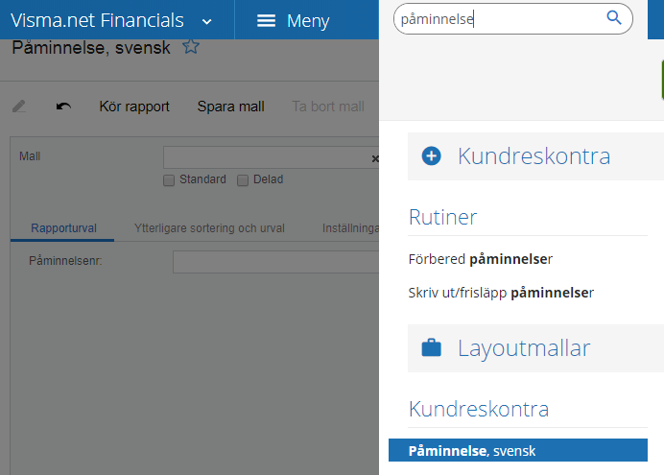
Task: Click Spara mall button
Action: 231,107
